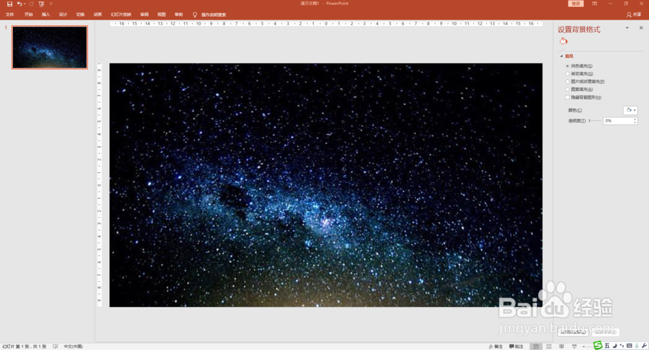Click the person avatar icon on IME bar
Screen dimensions: 649x350
[x=637, y=345]
